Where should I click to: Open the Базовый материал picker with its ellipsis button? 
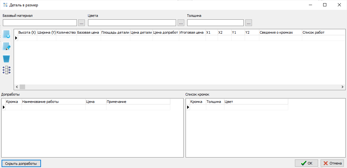82,23
